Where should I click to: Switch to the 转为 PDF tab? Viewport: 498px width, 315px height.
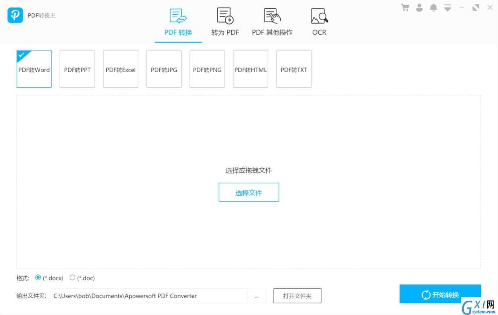[x=225, y=22]
